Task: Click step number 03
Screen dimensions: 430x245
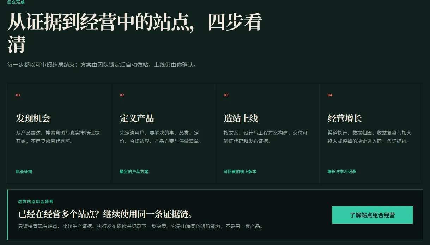Action: (x=226, y=95)
